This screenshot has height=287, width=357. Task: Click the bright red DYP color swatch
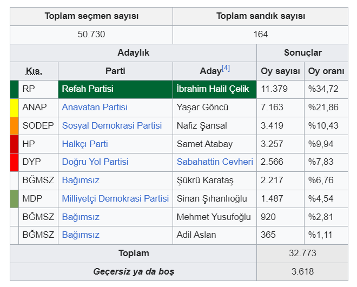pos(15,162)
